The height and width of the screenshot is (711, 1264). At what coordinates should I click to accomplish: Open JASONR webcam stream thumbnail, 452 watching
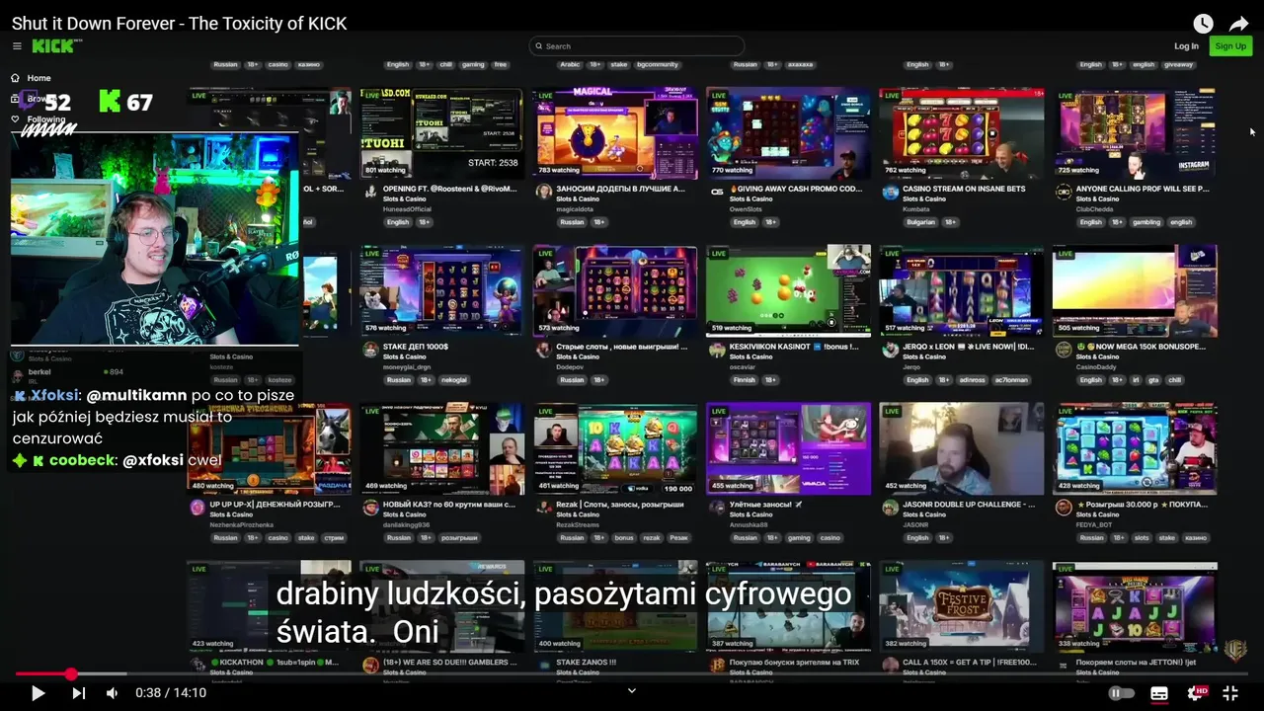point(961,449)
